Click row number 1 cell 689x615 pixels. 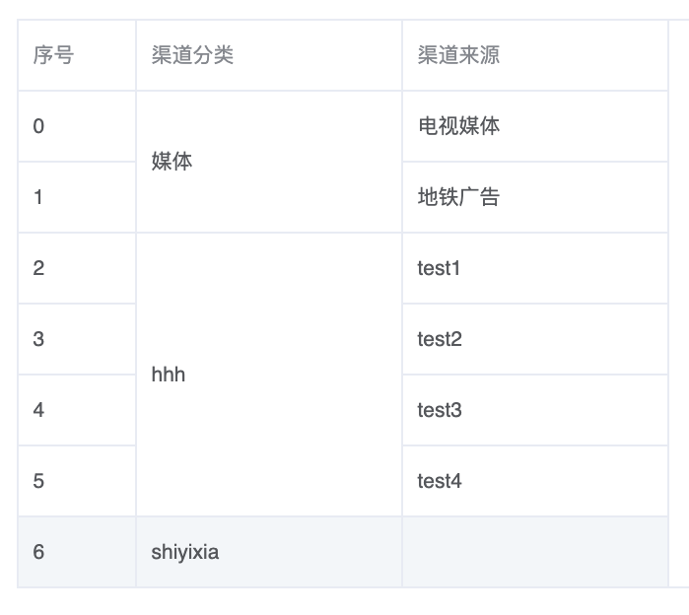[x=77, y=197]
